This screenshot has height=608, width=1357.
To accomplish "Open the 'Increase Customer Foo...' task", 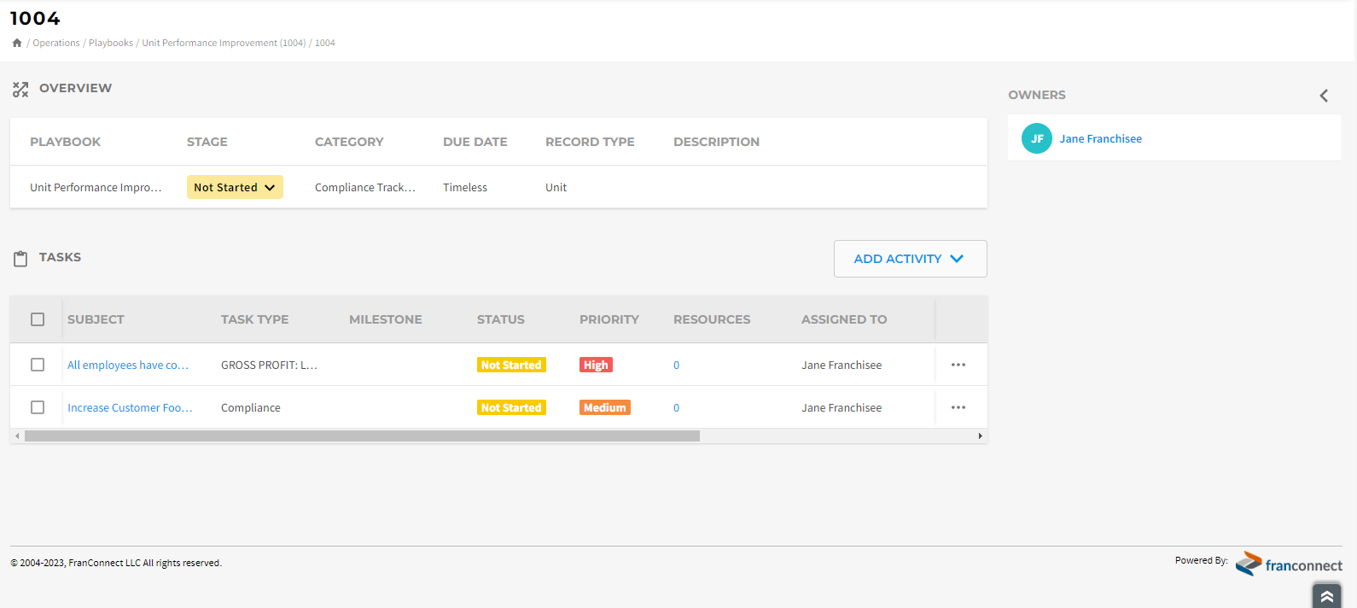I will tap(130, 407).
